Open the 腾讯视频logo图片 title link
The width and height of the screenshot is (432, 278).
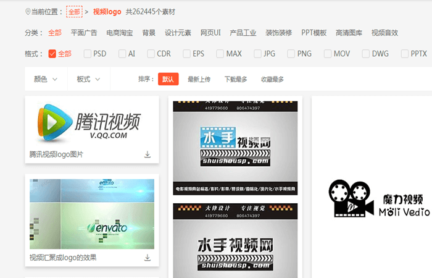pyautogui.click(x=56, y=154)
